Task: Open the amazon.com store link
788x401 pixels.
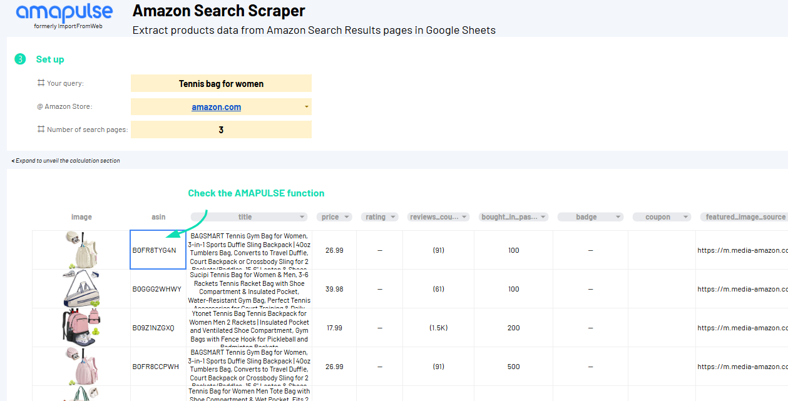Action: click(x=216, y=107)
